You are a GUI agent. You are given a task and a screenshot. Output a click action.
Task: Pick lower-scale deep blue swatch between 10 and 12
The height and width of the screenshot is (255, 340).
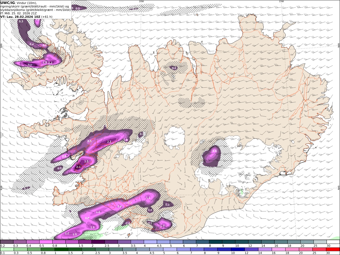point(238,249)
